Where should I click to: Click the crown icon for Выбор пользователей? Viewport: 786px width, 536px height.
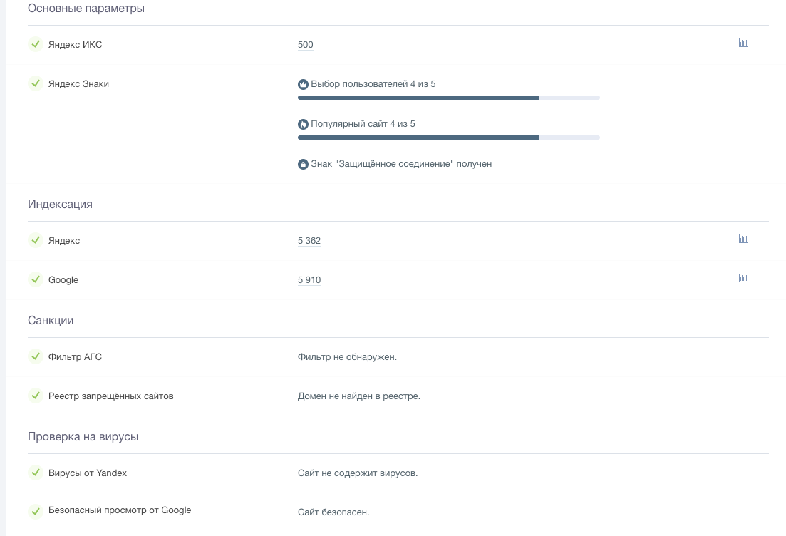303,84
